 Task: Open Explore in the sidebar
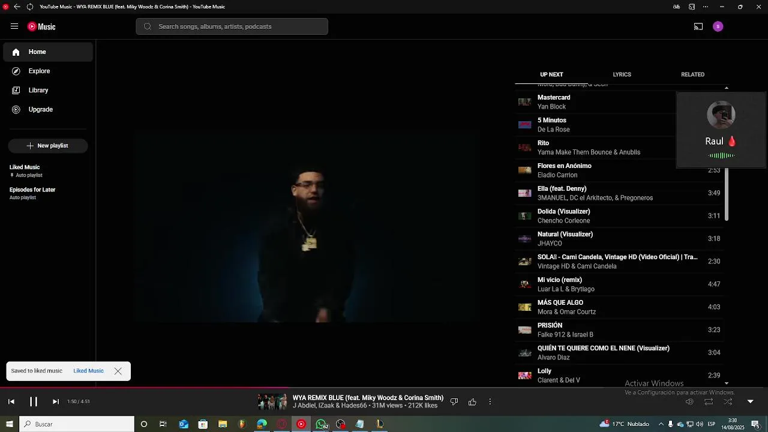coord(48,71)
